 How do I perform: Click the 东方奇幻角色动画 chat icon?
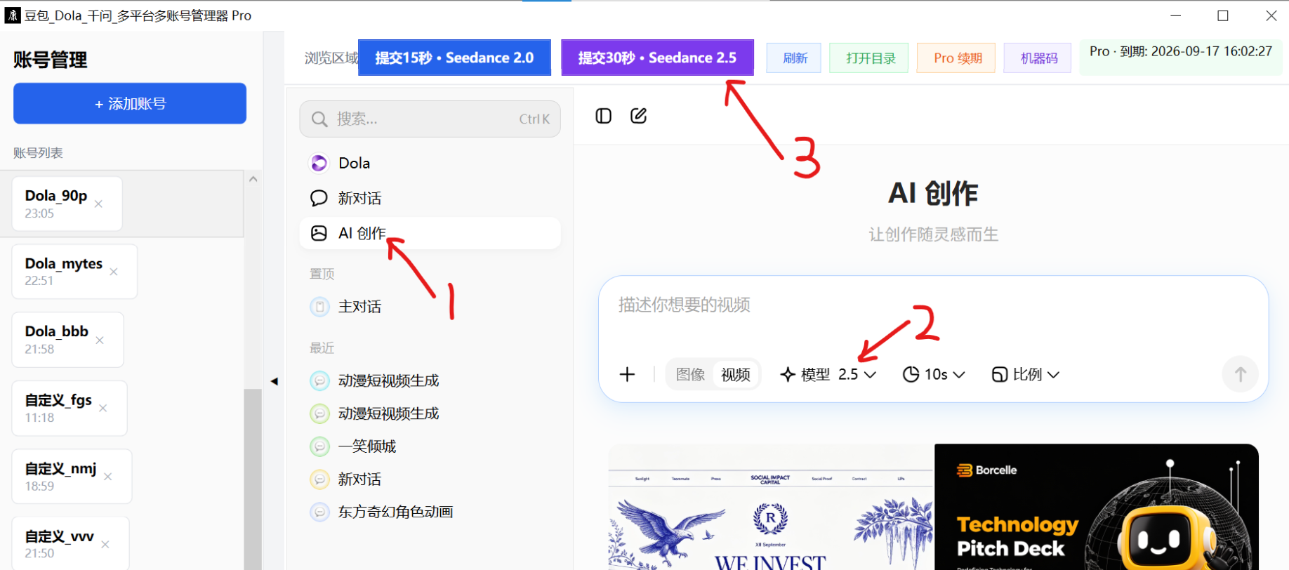point(319,512)
